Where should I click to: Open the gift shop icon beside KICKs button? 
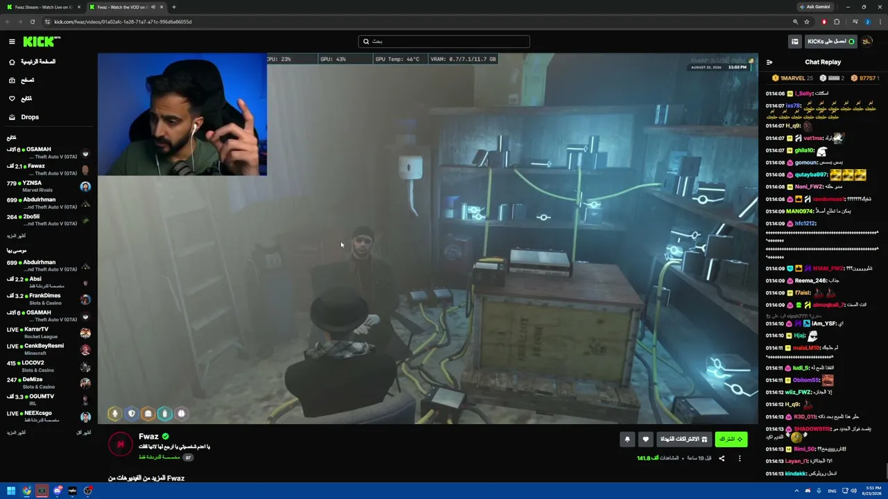tap(795, 42)
